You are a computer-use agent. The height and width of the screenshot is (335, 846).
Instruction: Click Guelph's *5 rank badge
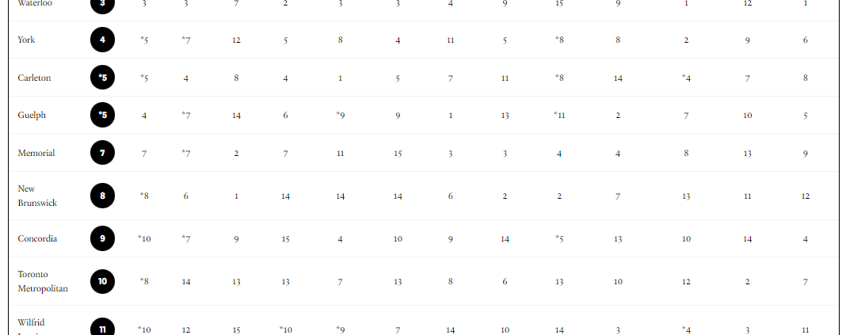(x=102, y=115)
